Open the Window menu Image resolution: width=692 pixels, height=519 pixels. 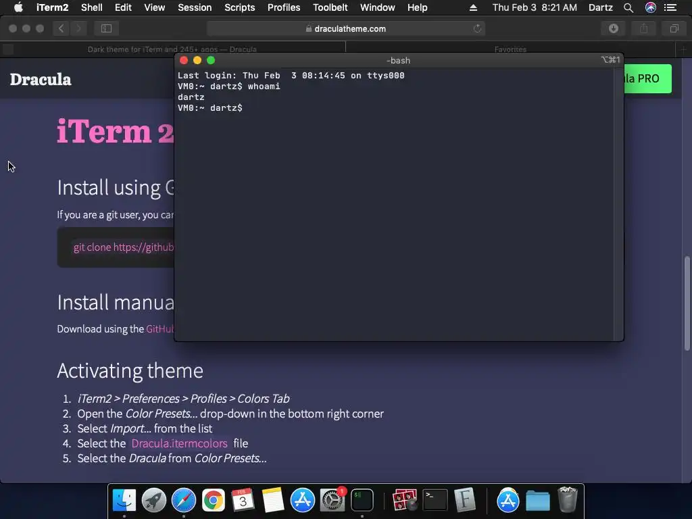377,7
